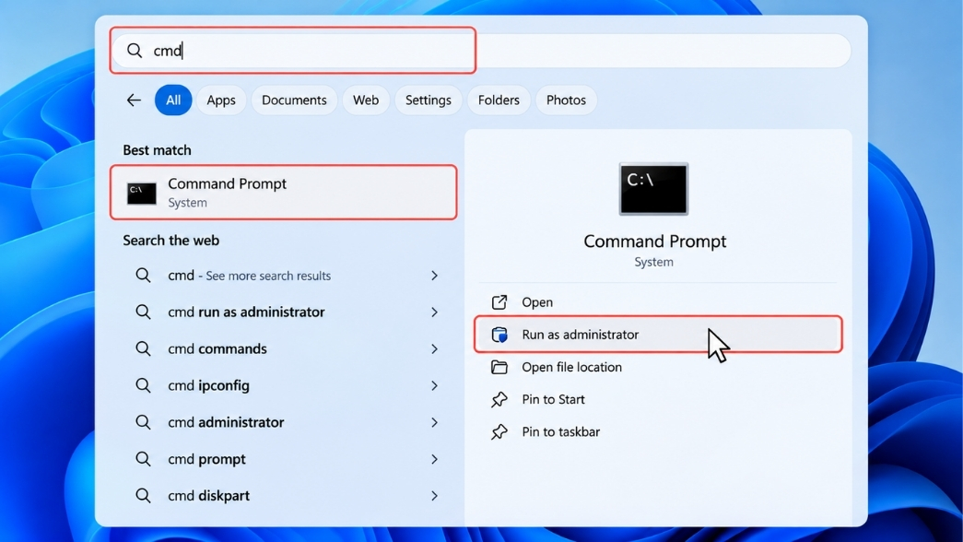Expand the 'cmd prompt' chevron
The image size is (963, 542).
434,459
